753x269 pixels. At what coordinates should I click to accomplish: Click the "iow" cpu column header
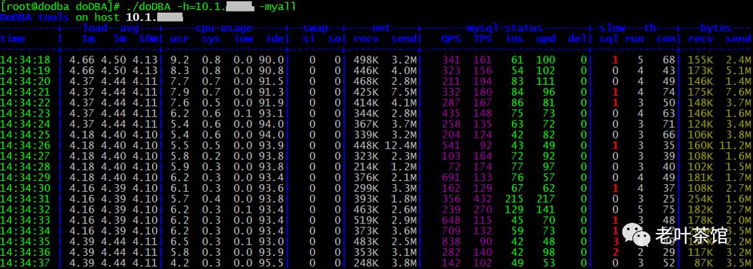[x=243, y=39]
